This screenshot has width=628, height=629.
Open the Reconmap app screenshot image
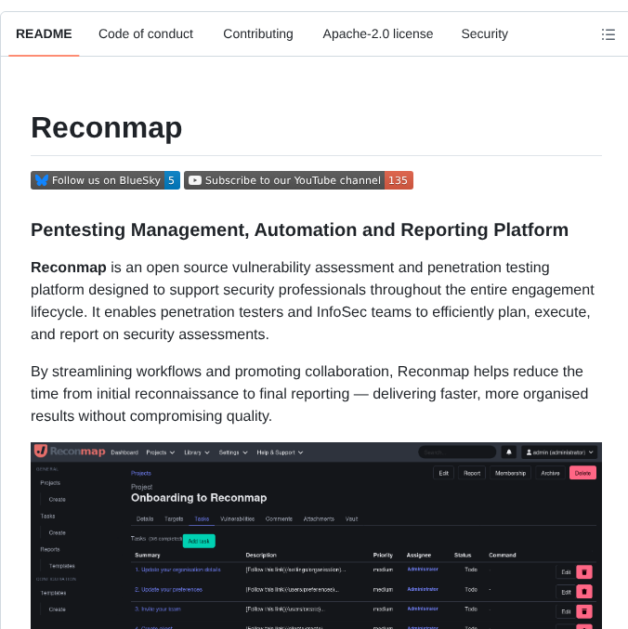pyautogui.click(x=316, y=535)
